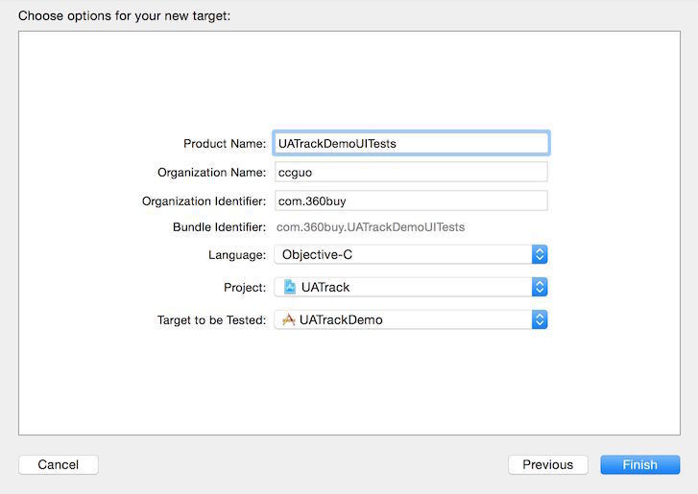The width and height of the screenshot is (698, 494).
Task: Select the Organization Identifier field
Action: point(411,200)
